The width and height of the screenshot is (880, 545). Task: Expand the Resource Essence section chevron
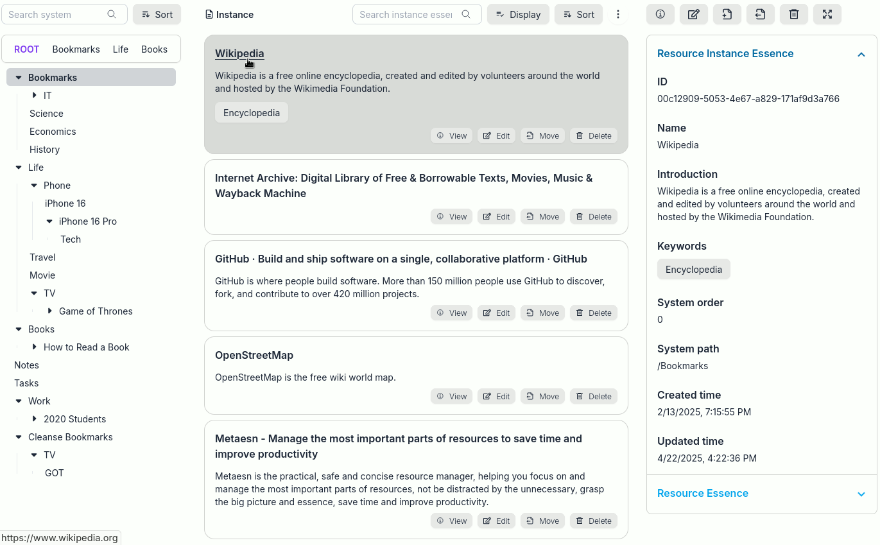861,494
